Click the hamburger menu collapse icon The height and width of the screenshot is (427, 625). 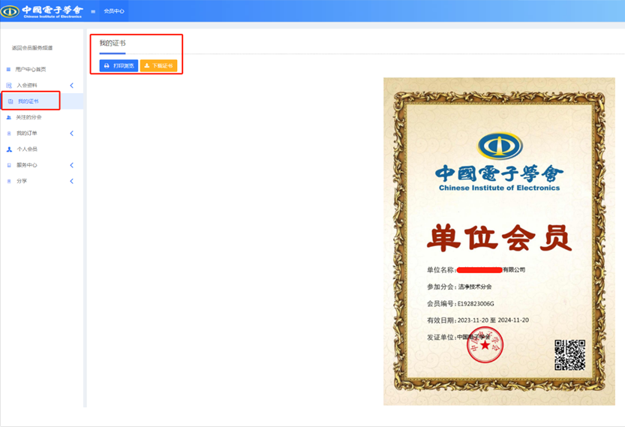pos(93,11)
